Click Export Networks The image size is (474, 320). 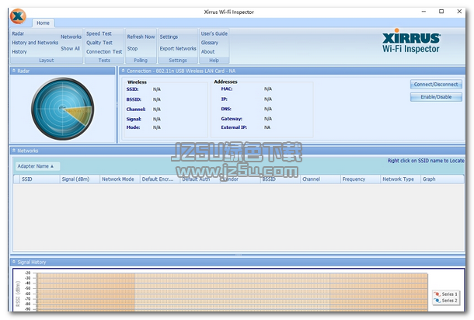click(178, 48)
